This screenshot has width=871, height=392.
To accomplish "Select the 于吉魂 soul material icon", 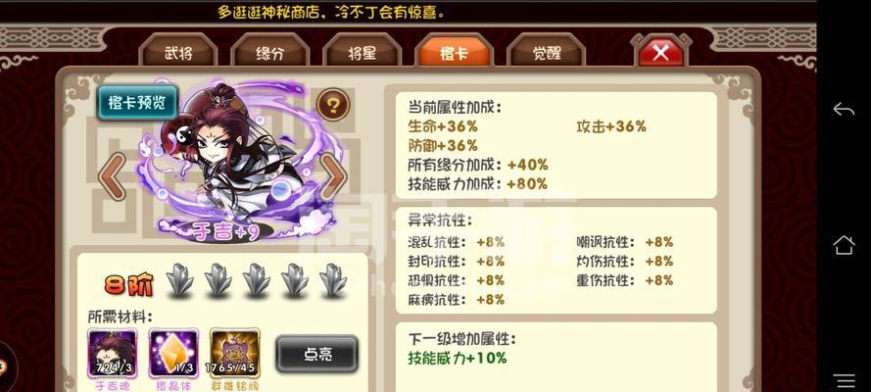I will [113, 354].
